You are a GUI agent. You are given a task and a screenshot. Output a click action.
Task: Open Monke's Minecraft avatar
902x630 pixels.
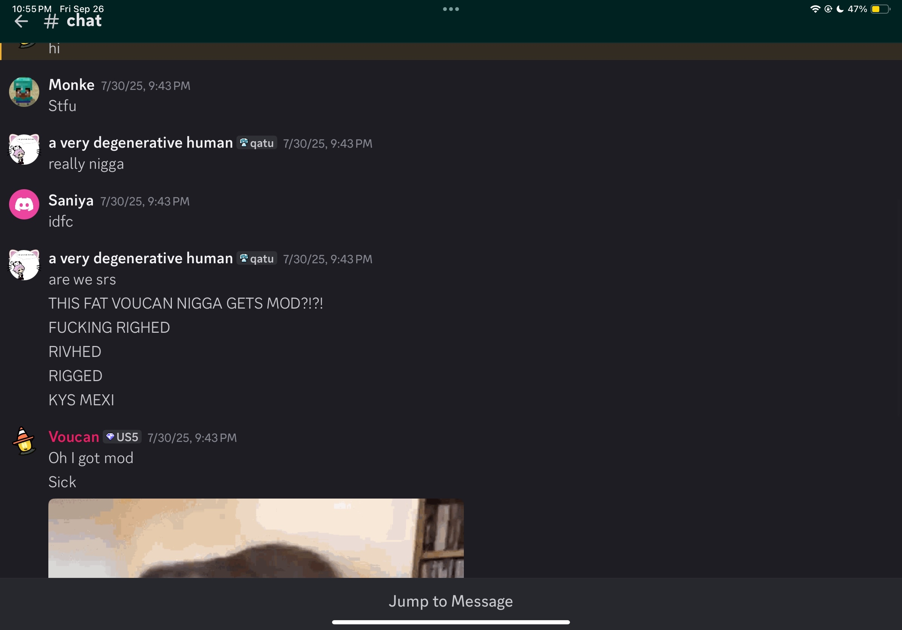24,92
